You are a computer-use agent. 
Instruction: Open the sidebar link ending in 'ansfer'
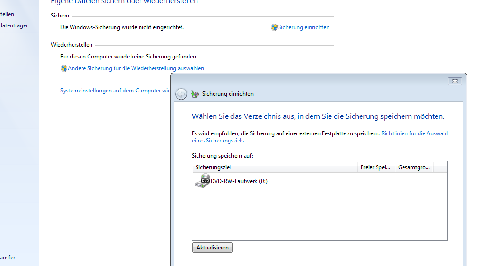[8, 258]
